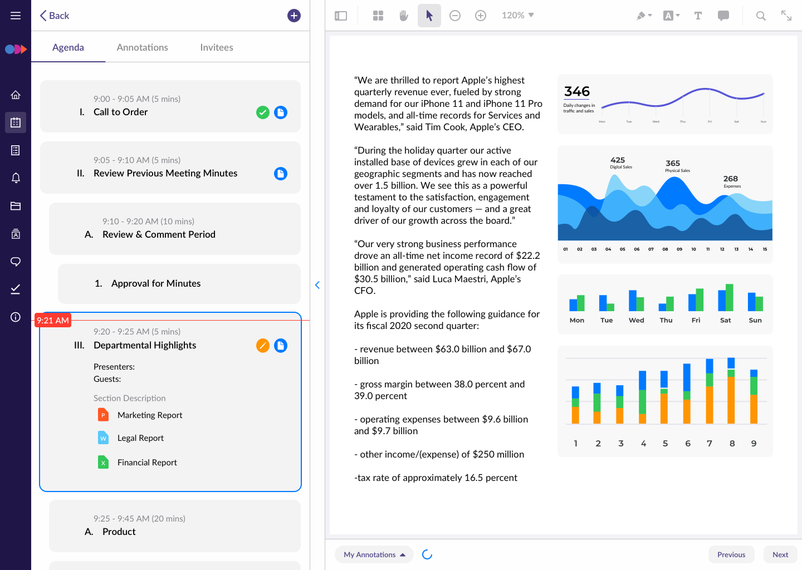Viewport: 802px width, 570px height.
Task: Switch to the Invitees tab
Action: 217,47
